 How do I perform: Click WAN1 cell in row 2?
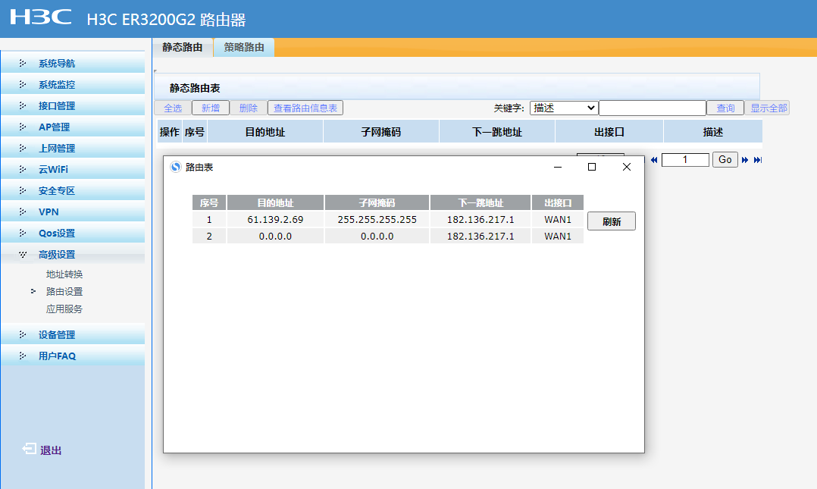pyautogui.click(x=558, y=236)
